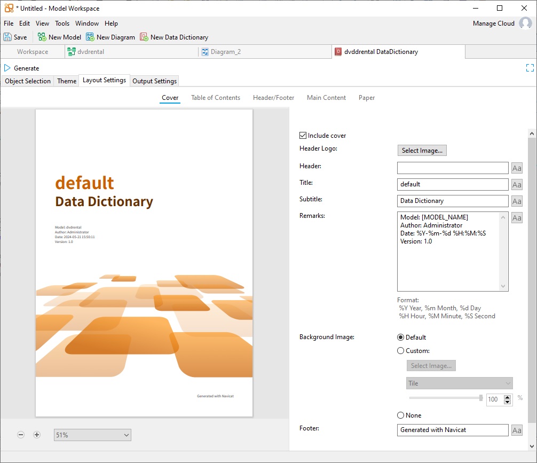Click into the Footer text field

(x=453, y=430)
